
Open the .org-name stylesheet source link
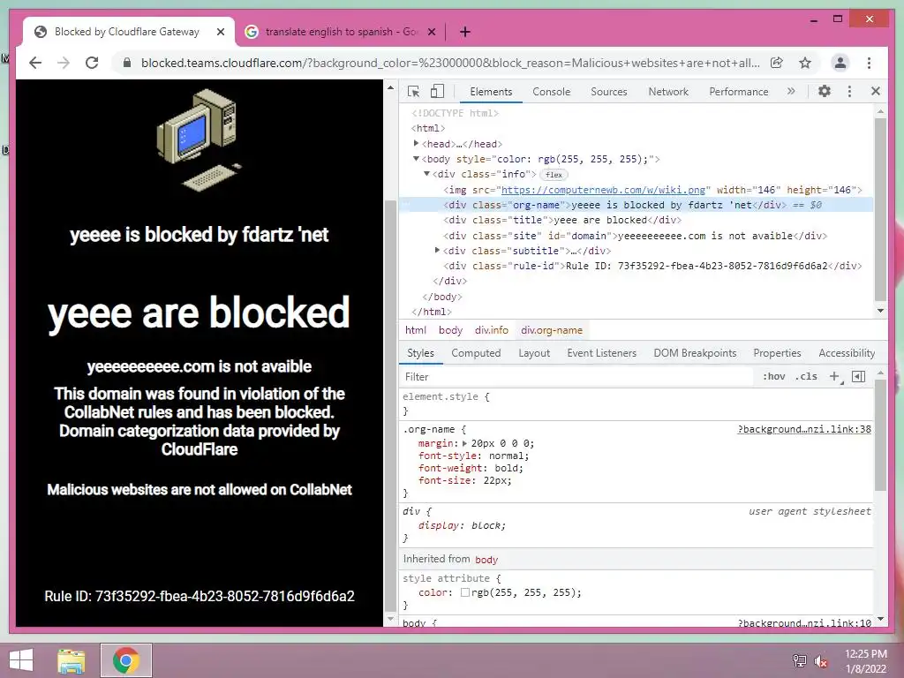pyautogui.click(x=804, y=430)
